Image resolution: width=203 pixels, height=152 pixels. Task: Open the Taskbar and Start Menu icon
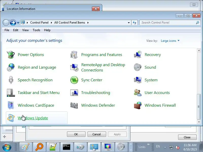point(11,93)
